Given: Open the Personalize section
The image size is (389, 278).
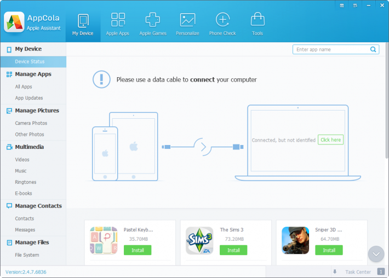Looking at the screenshot, I should [x=187, y=25].
